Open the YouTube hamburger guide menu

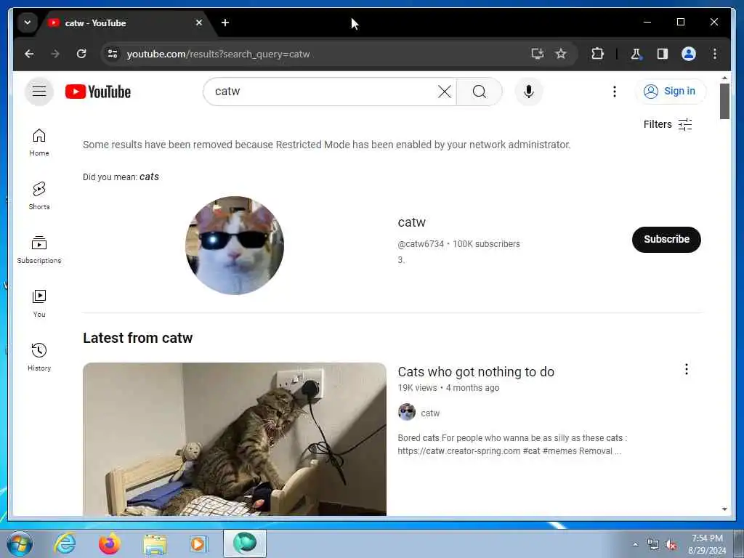[x=39, y=91]
